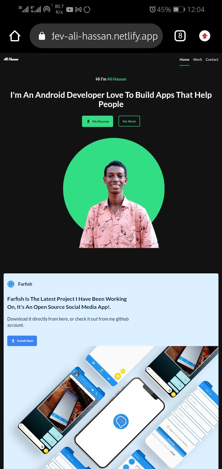Click the Ali Hassan site logo
The height and width of the screenshot is (469, 222).
11,59
